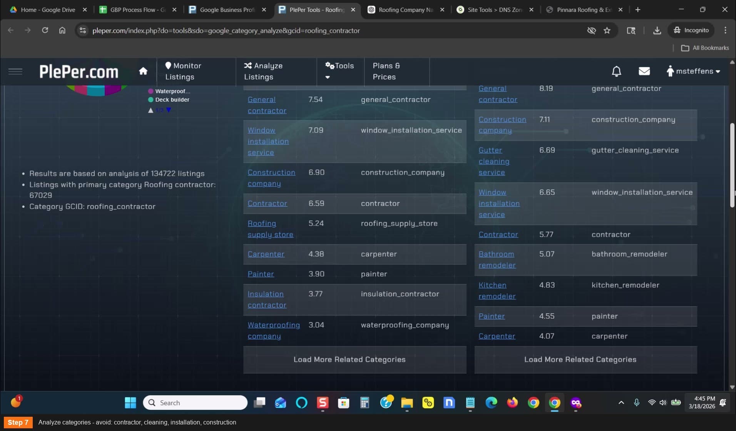Open tab search side panel icon

(x=631, y=30)
